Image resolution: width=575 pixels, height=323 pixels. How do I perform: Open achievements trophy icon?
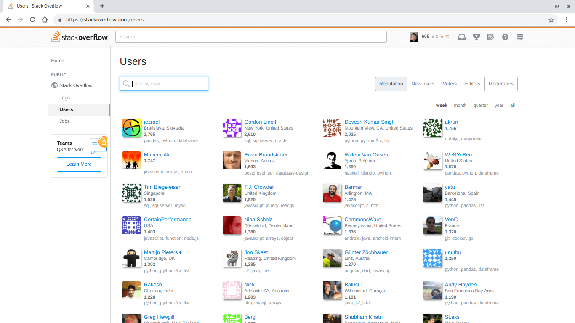coord(476,37)
